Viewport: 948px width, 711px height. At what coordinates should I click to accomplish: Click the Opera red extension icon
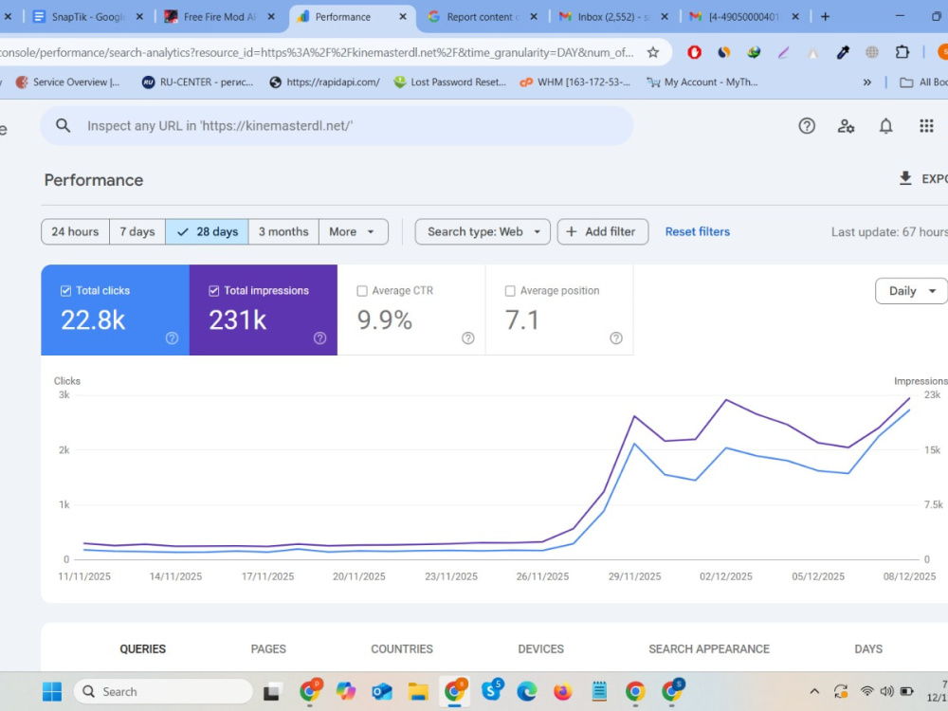[694, 52]
